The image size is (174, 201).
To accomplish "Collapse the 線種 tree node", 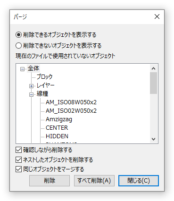I will point(31,94).
